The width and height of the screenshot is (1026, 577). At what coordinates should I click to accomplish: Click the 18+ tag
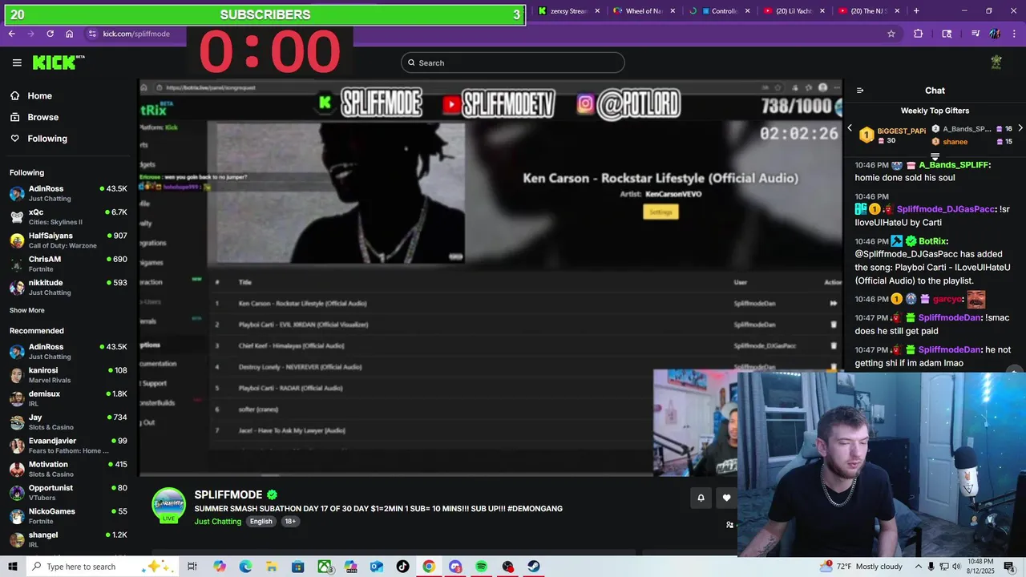coord(290,521)
